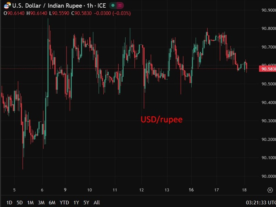Select the red USD/rupee text annotation
The width and height of the screenshot is (276, 207).
pos(162,119)
